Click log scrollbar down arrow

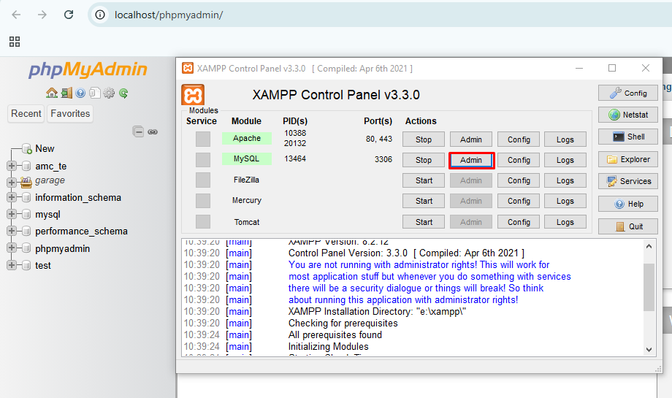point(649,350)
